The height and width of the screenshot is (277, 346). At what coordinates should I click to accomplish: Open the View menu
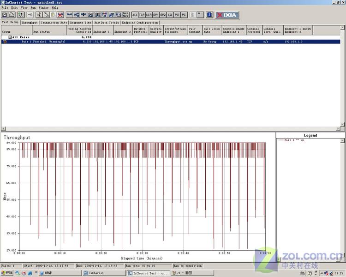[x=24, y=8]
